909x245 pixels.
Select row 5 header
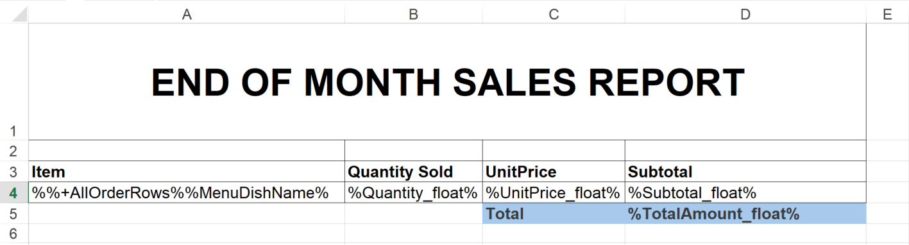point(14,214)
